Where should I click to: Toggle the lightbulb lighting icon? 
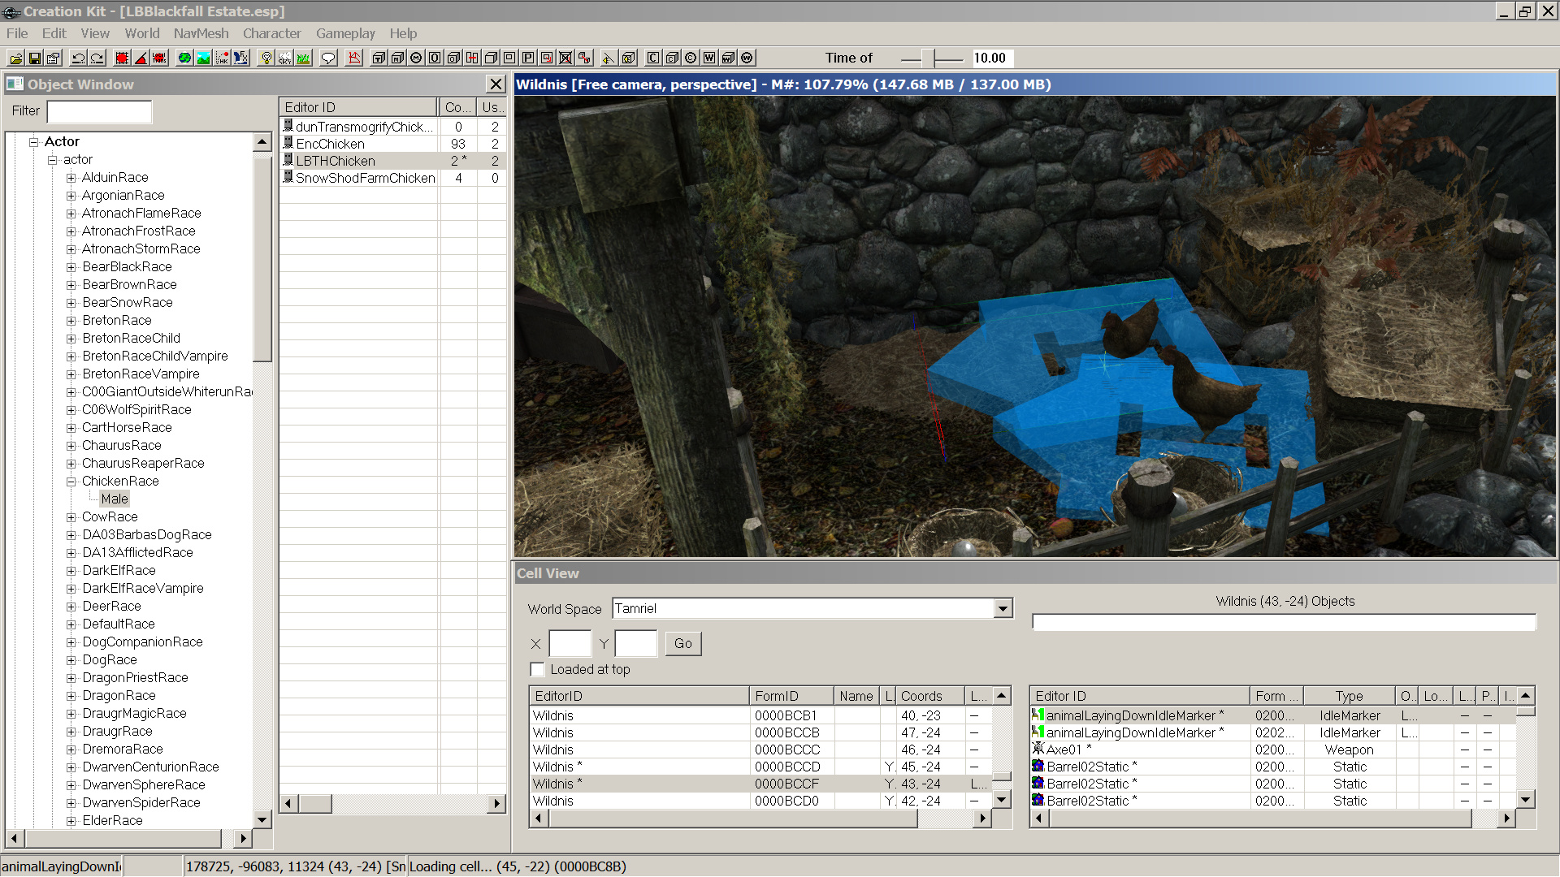coord(266,58)
